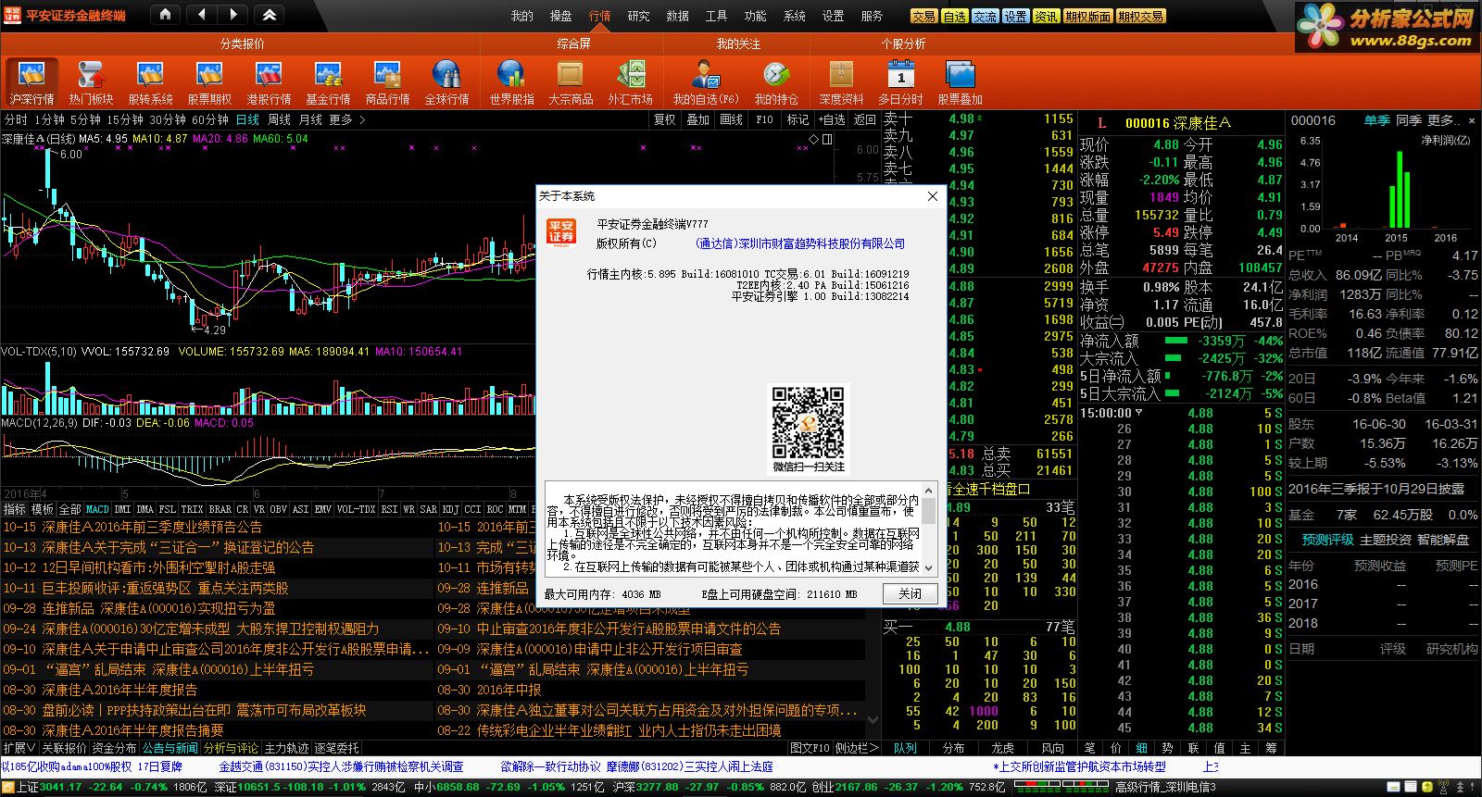The height and width of the screenshot is (797, 1482).
Task: Open the 深圳市财富趋势科技股份有限公司 link
Action: [x=800, y=243]
